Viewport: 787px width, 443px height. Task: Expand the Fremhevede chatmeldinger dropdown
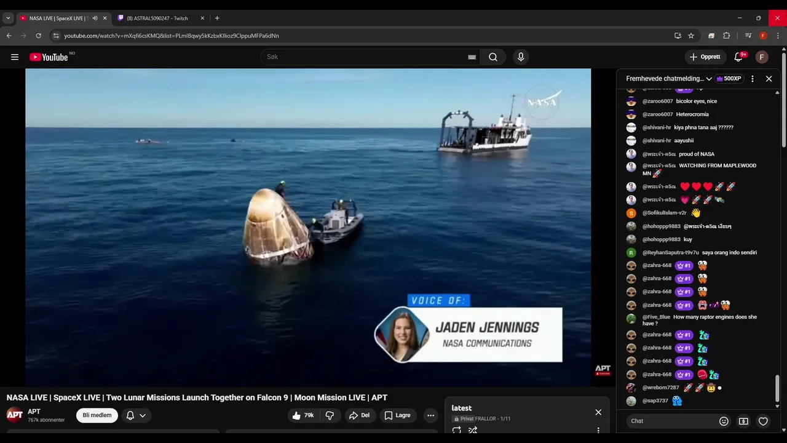coord(669,79)
